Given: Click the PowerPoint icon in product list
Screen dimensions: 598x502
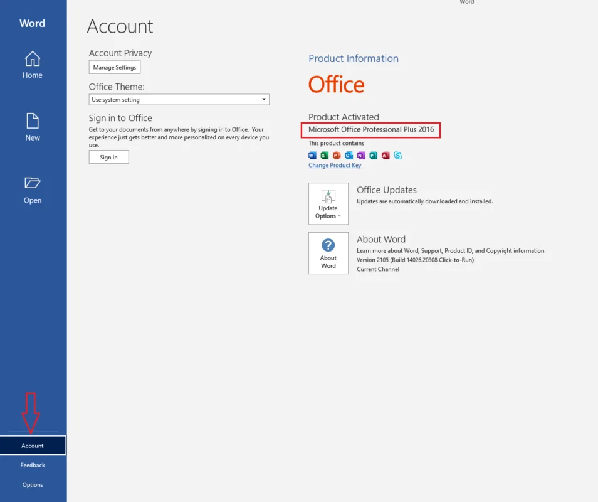Looking at the screenshot, I should (x=337, y=155).
